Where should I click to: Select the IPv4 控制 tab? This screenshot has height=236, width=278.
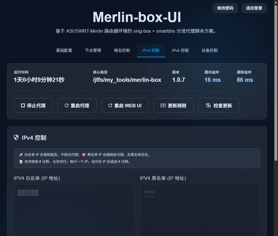151,51
